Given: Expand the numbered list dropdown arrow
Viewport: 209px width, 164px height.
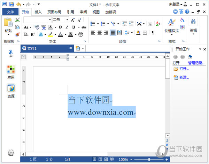Looking at the screenshot, I should click(x=108, y=24).
